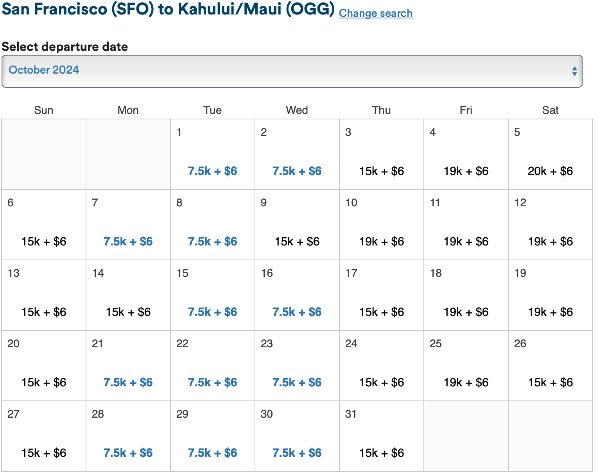
Task: Select October 2 departure date
Action: (297, 171)
